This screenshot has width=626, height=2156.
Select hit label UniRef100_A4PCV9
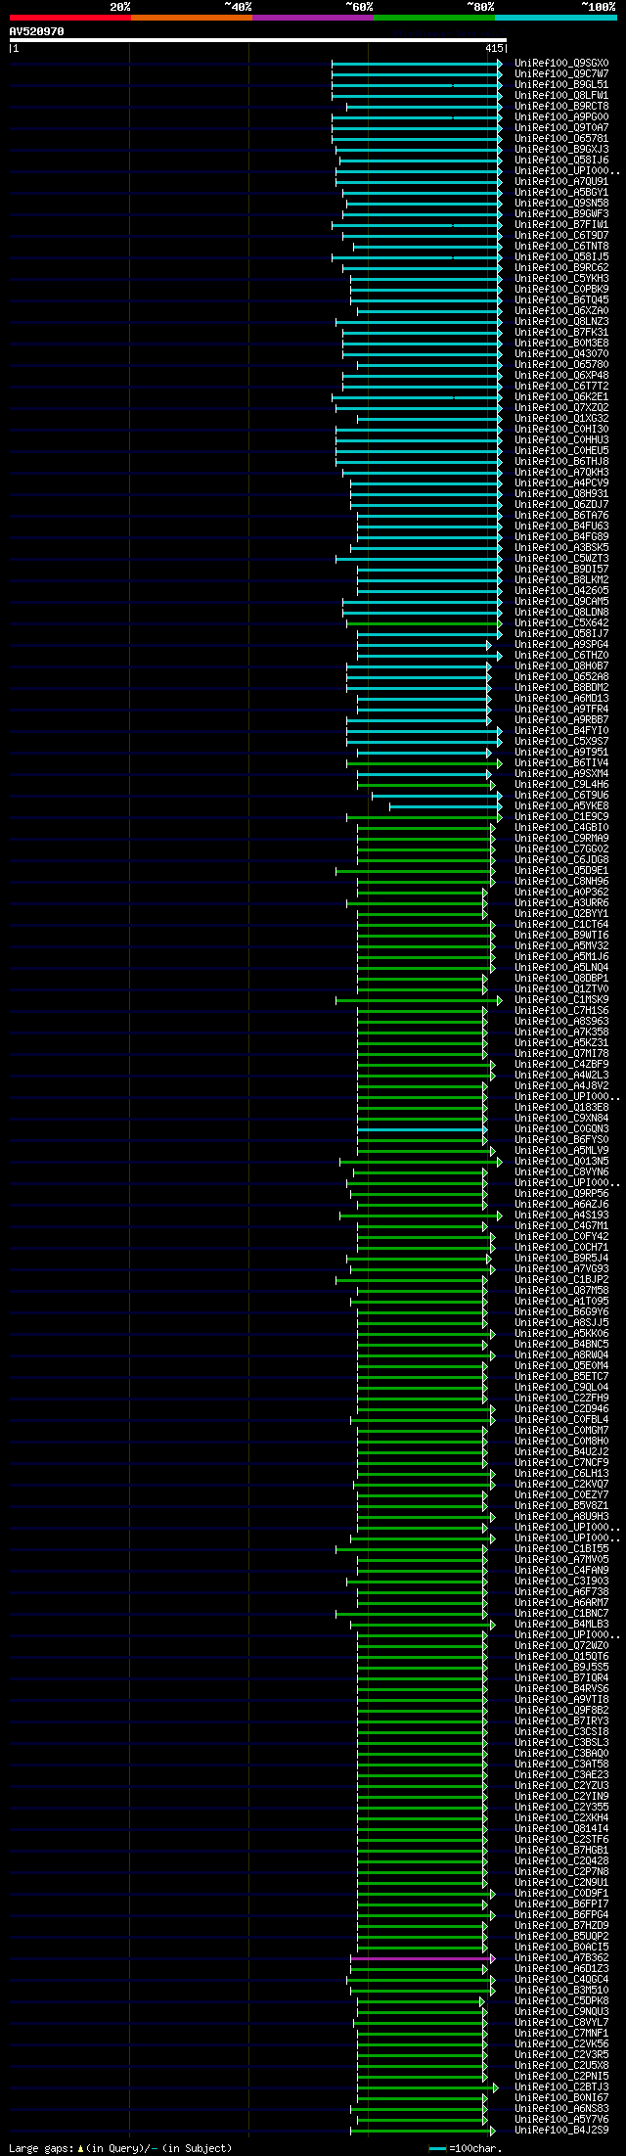point(561,482)
